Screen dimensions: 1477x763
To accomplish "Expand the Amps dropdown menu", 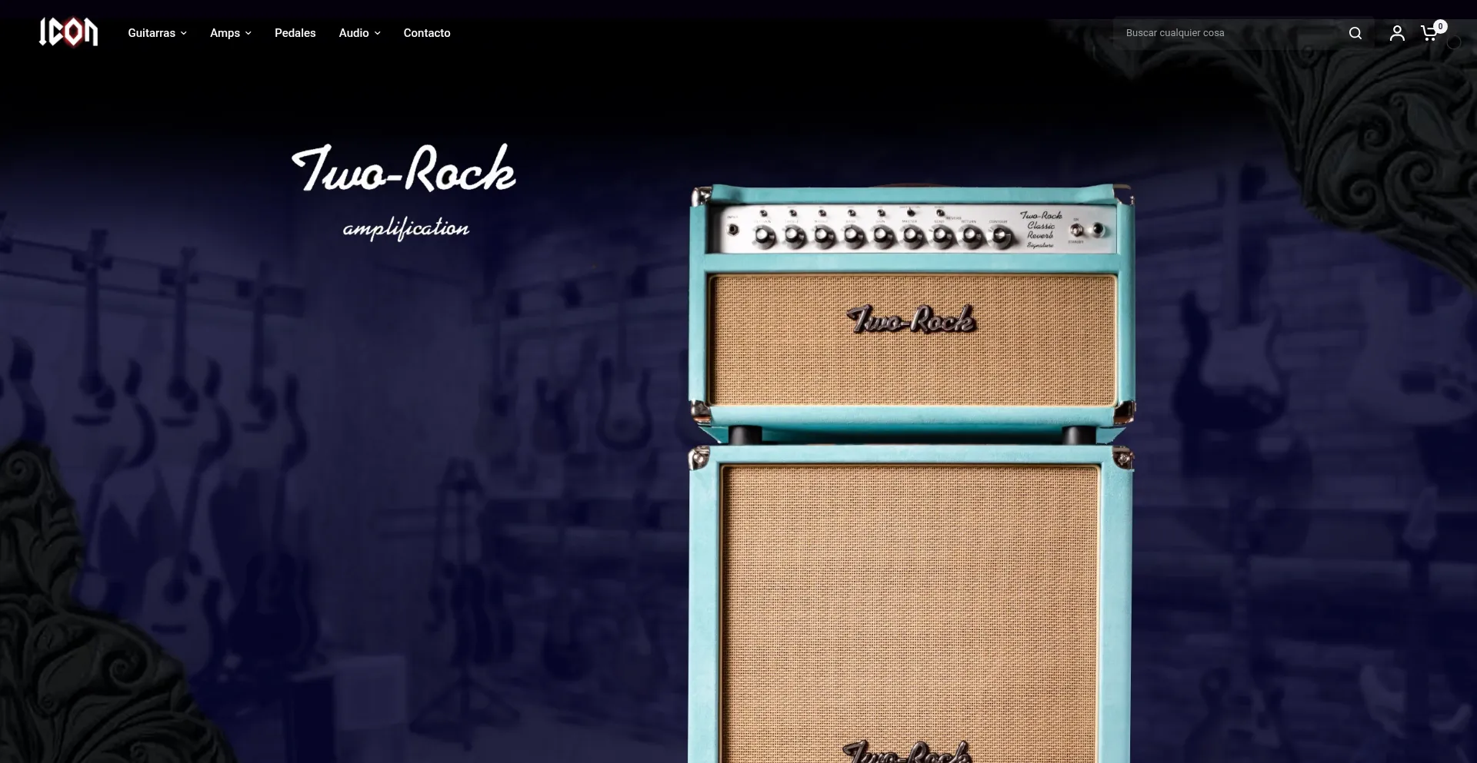I will pos(230,33).
